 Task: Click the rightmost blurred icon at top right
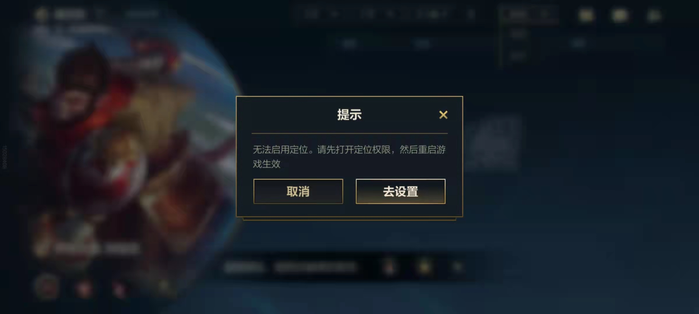[x=654, y=15]
